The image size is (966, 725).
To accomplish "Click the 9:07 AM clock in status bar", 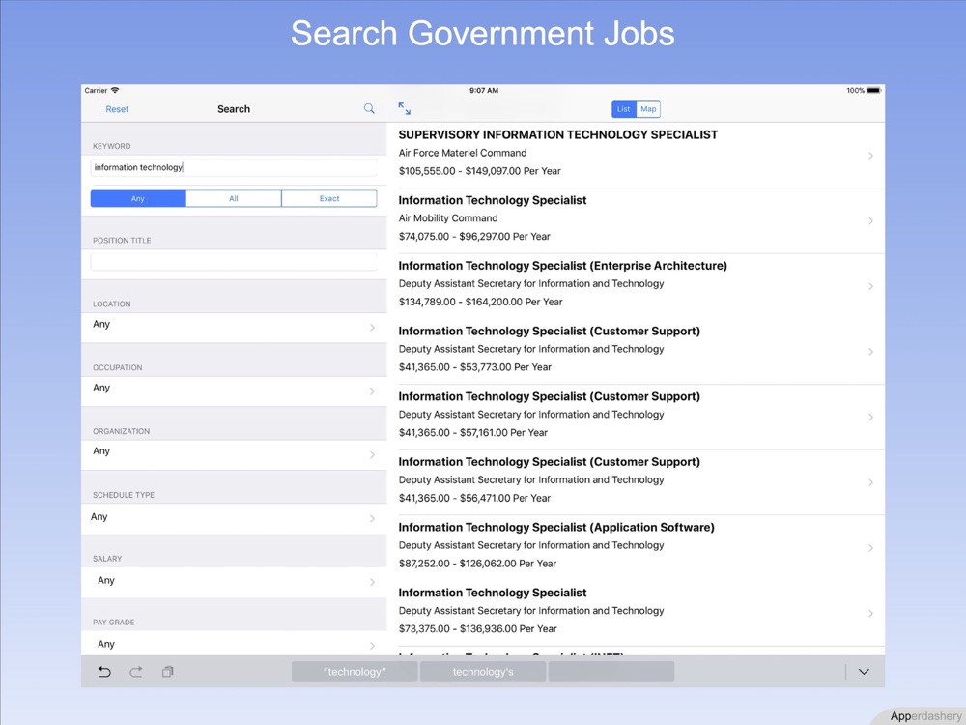I will click(x=484, y=91).
